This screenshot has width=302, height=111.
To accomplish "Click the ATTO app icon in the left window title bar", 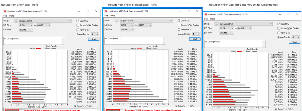I will pyautogui.click(x=5, y=11).
